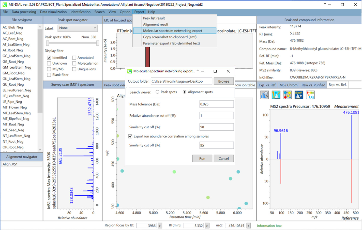Screen dimensions: 362x230
Task: Enable the Unknown display filter
Action: [x=49, y=63]
